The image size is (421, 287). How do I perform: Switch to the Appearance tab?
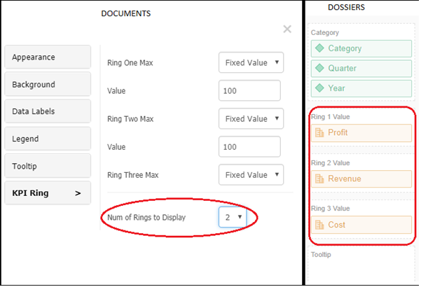tap(48, 57)
